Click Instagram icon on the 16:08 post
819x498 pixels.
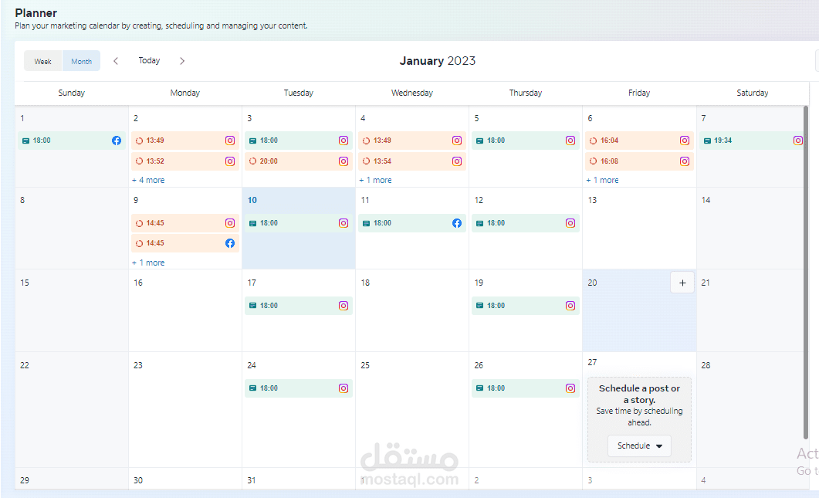coord(684,161)
